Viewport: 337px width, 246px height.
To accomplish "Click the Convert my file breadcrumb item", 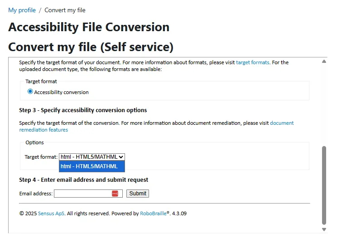I will pos(65,10).
